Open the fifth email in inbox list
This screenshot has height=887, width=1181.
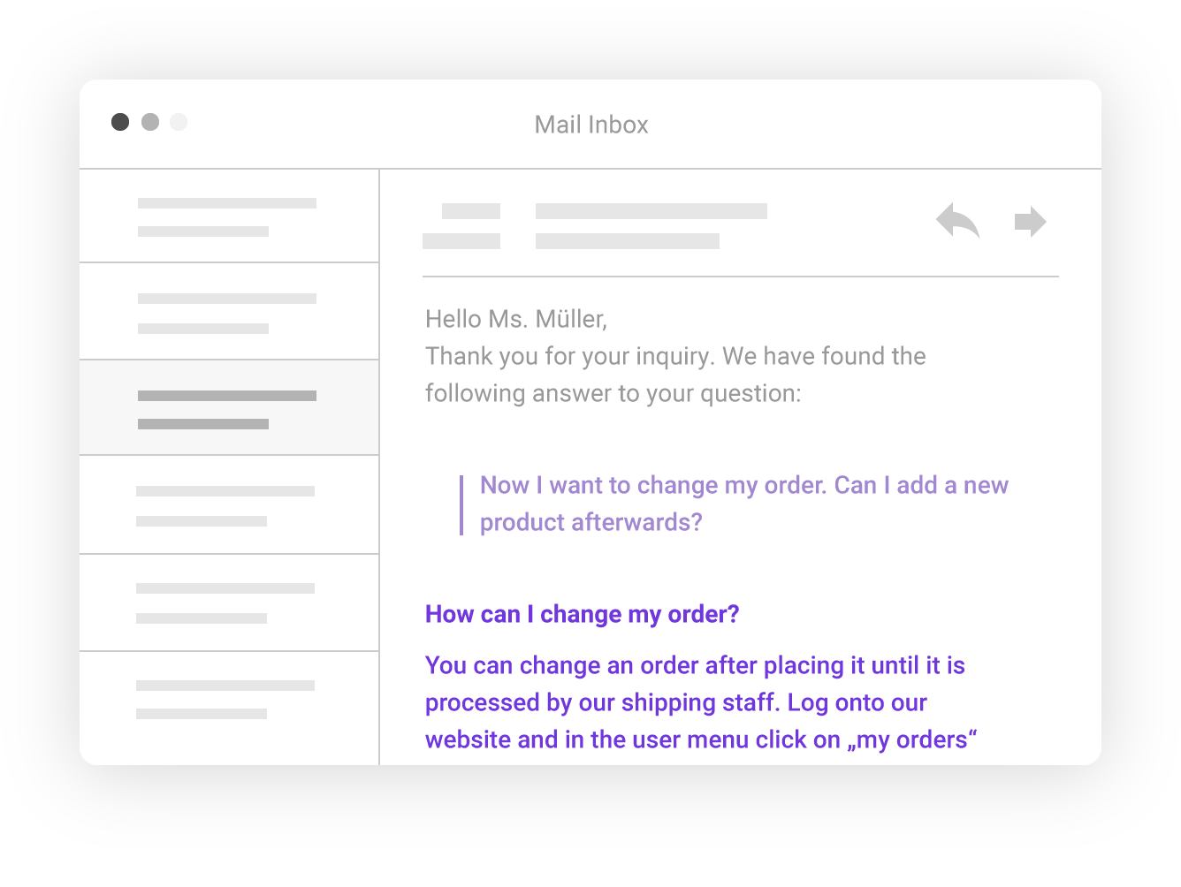pyautogui.click(x=229, y=603)
